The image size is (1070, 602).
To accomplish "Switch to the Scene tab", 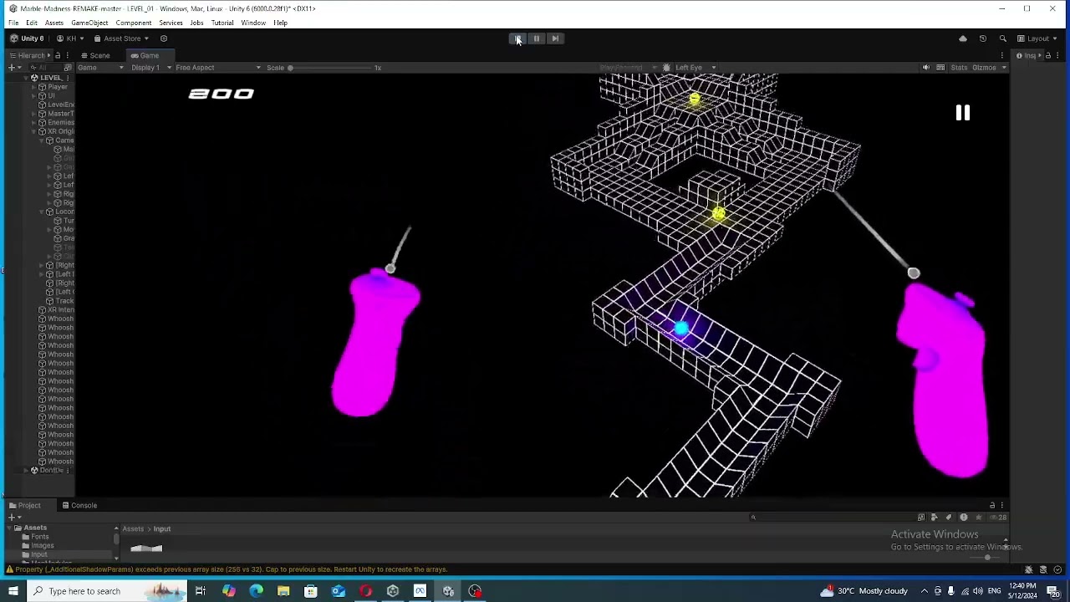I will (x=95, y=55).
